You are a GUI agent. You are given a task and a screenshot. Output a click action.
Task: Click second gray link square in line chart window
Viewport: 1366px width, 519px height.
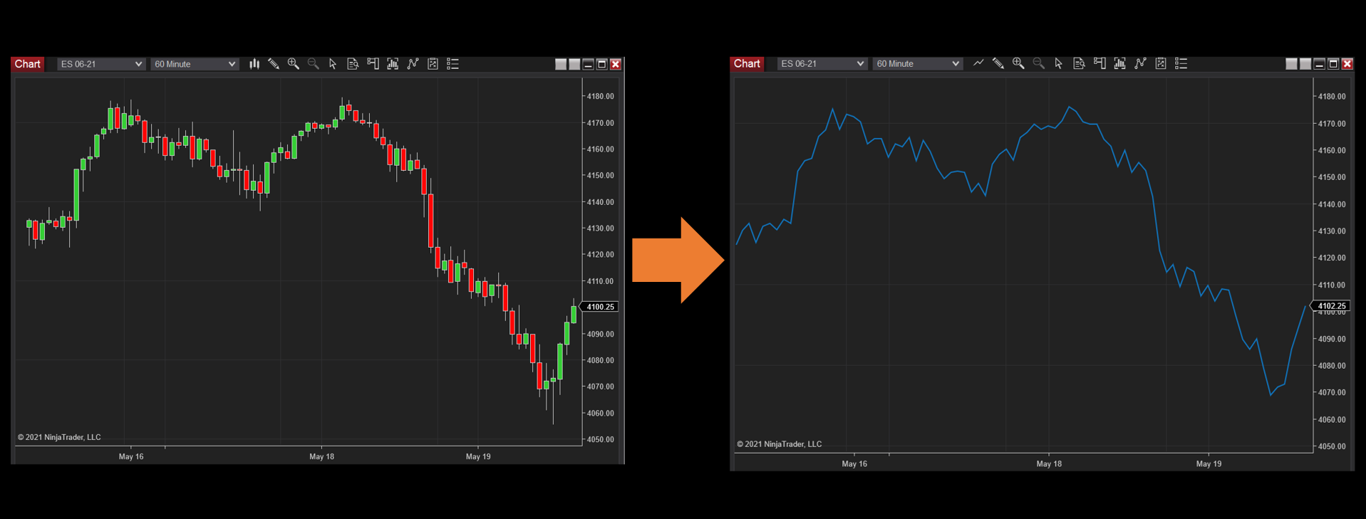(1305, 63)
